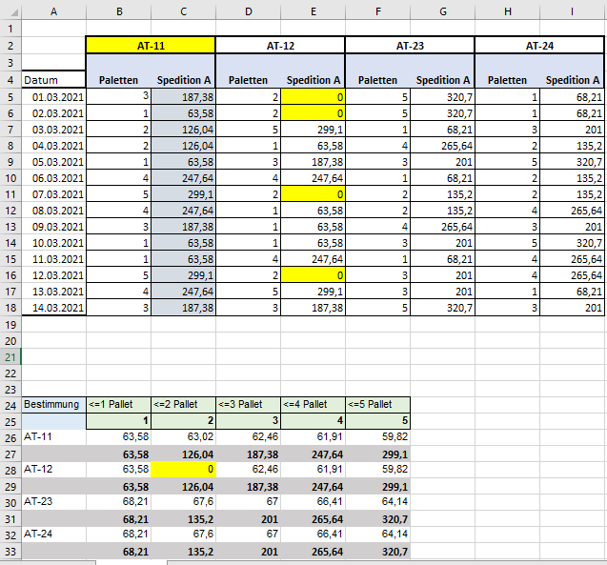Select the Bestimmung label cell
The image size is (607, 565).
(x=53, y=404)
